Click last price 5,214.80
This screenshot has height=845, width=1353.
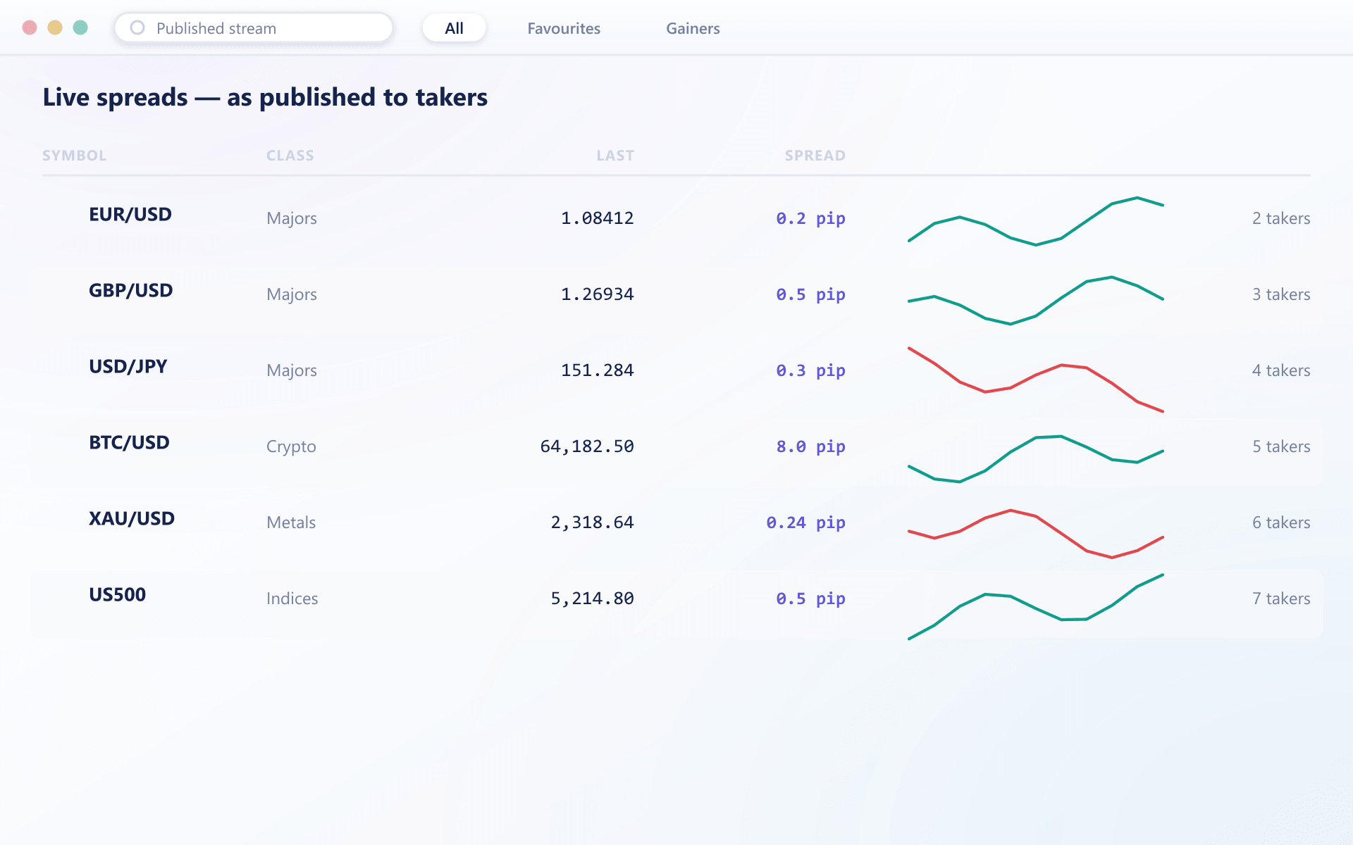click(x=593, y=599)
